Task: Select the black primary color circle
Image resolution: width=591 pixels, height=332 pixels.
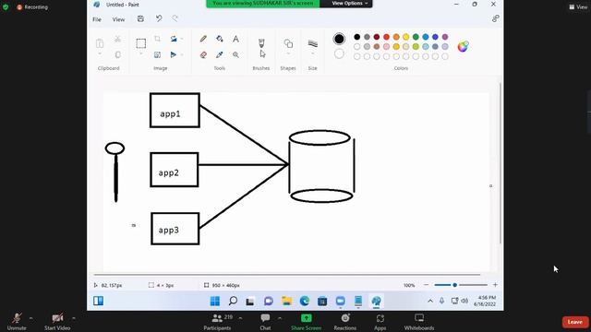Action: [339, 39]
